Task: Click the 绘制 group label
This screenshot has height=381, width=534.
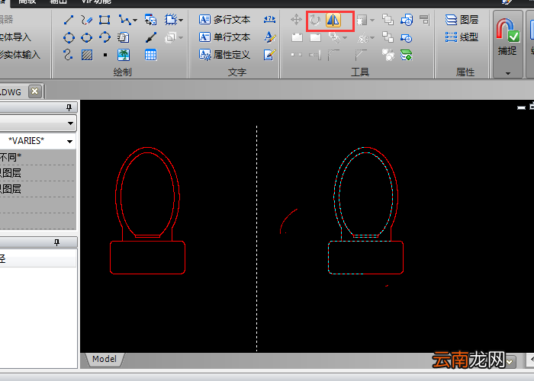Action: (122, 72)
